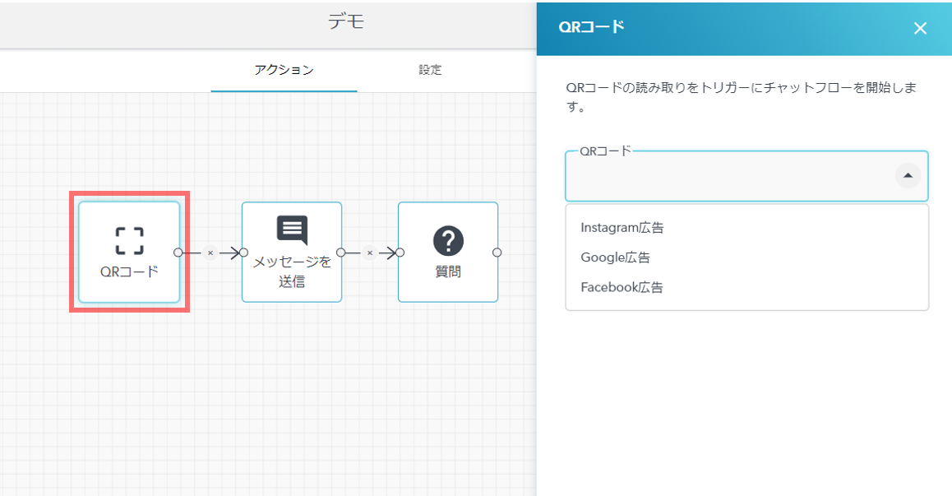This screenshot has width=952, height=496.
Task: Click the デモ flow title
Action: [x=346, y=22]
